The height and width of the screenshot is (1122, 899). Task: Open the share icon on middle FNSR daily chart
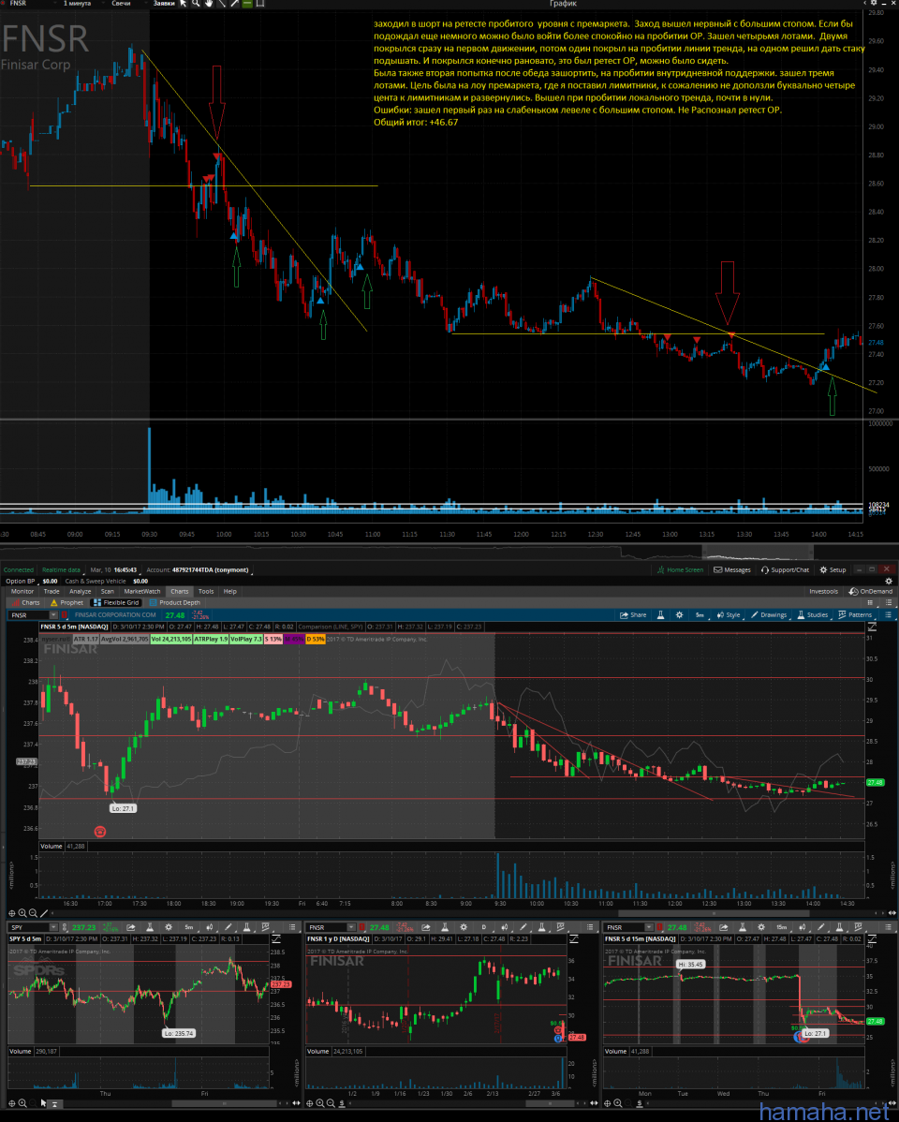pos(427,927)
